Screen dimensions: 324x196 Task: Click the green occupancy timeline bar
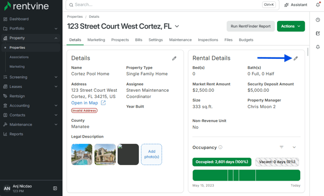point(246,175)
